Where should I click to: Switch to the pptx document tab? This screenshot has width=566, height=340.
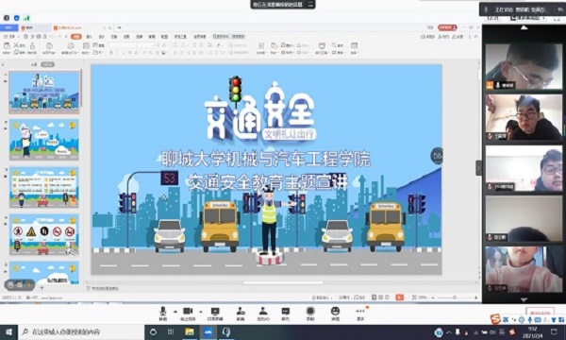point(68,27)
